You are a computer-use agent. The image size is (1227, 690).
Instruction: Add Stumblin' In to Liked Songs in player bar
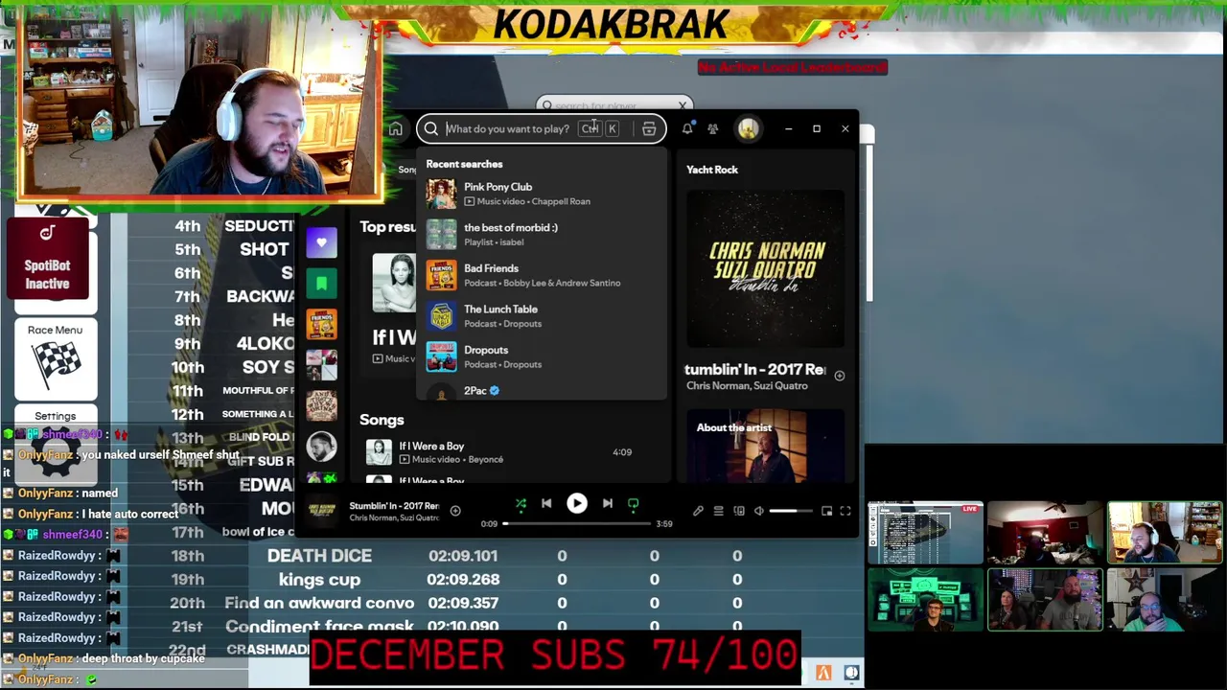455,511
